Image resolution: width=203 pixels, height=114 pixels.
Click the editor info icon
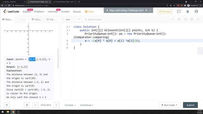coord(173,19)
